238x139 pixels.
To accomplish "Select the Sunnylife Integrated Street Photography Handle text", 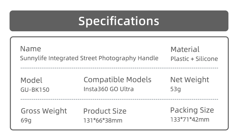I will (x=89, y=58).
